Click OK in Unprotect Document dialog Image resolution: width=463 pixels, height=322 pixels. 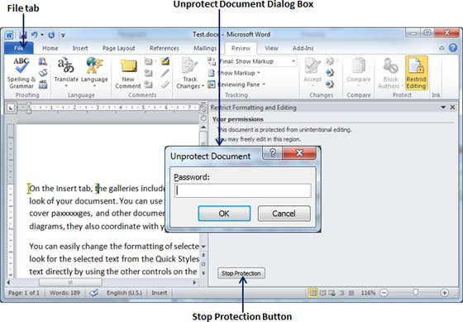224,214
